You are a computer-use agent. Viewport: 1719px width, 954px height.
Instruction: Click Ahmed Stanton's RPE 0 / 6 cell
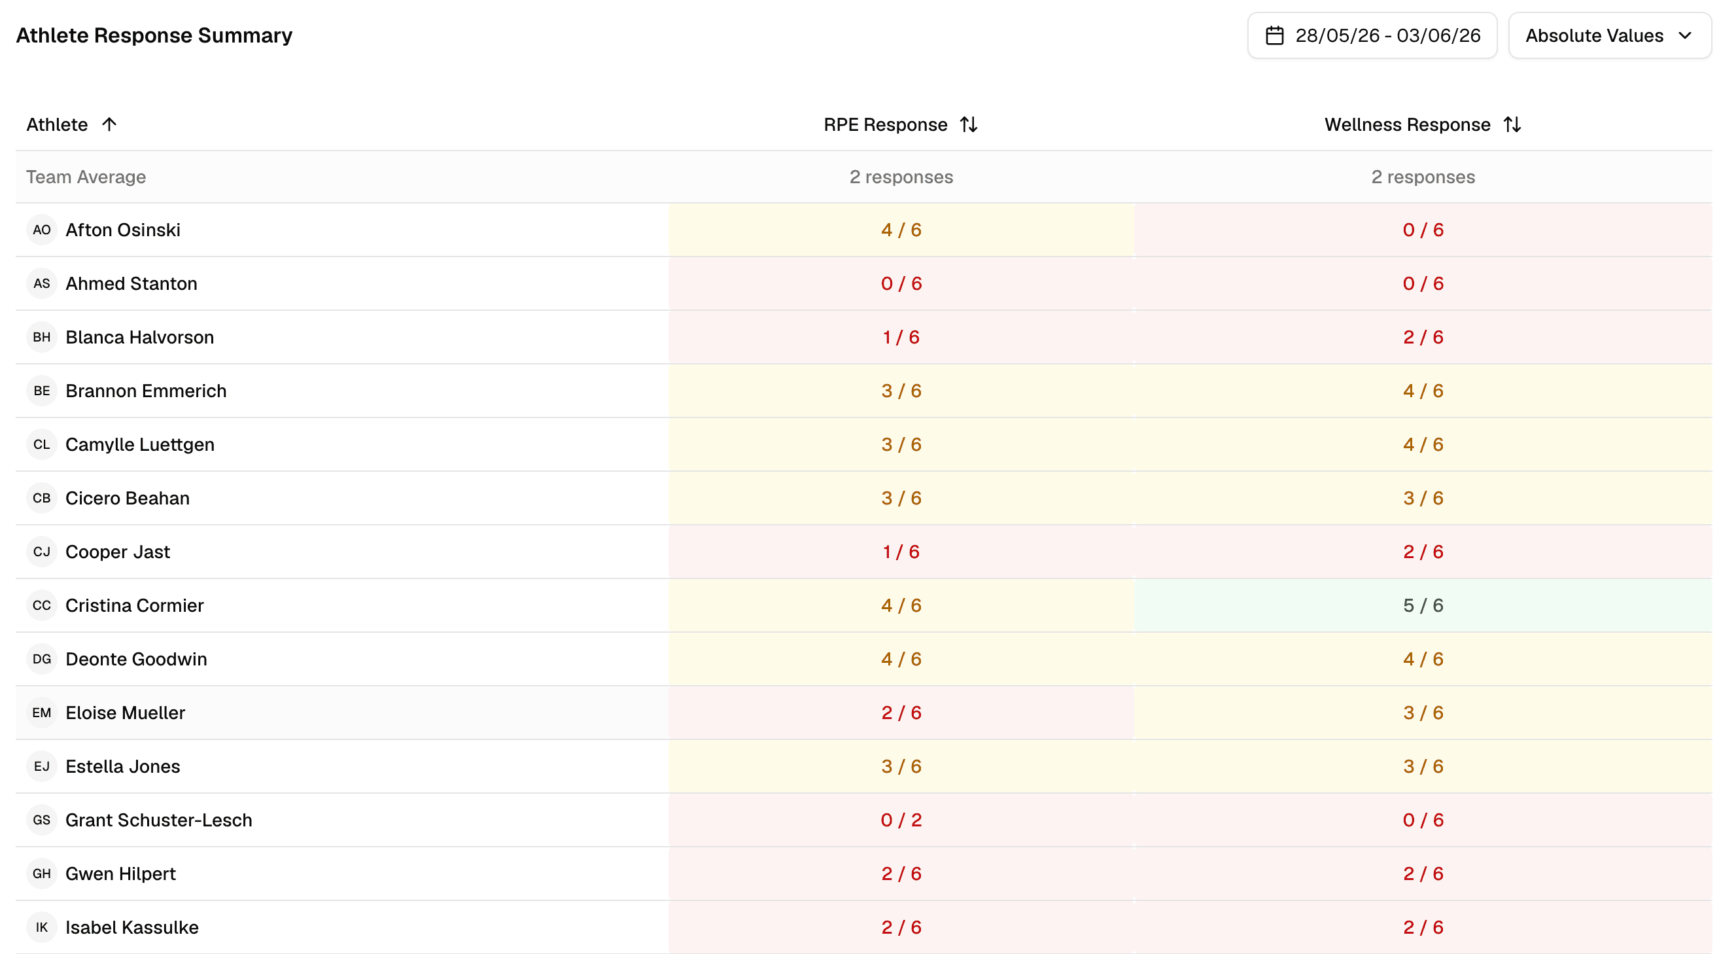901,284
